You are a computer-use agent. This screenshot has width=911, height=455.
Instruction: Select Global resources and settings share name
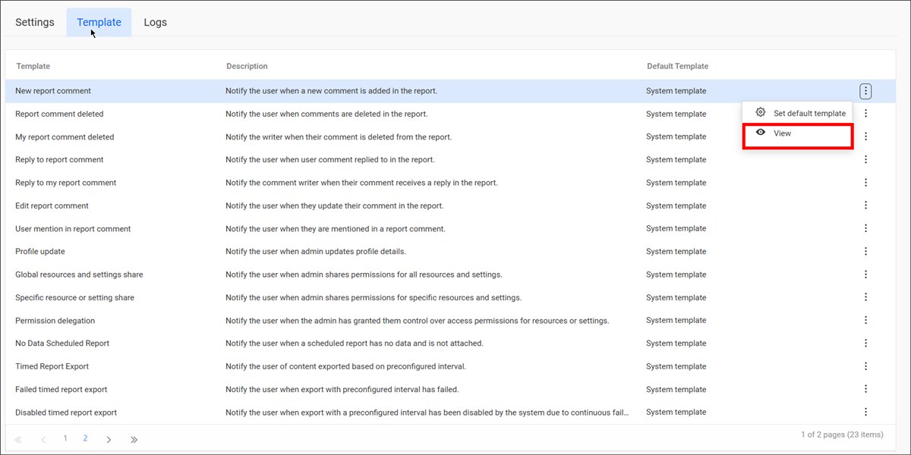[x=79, y=275]
